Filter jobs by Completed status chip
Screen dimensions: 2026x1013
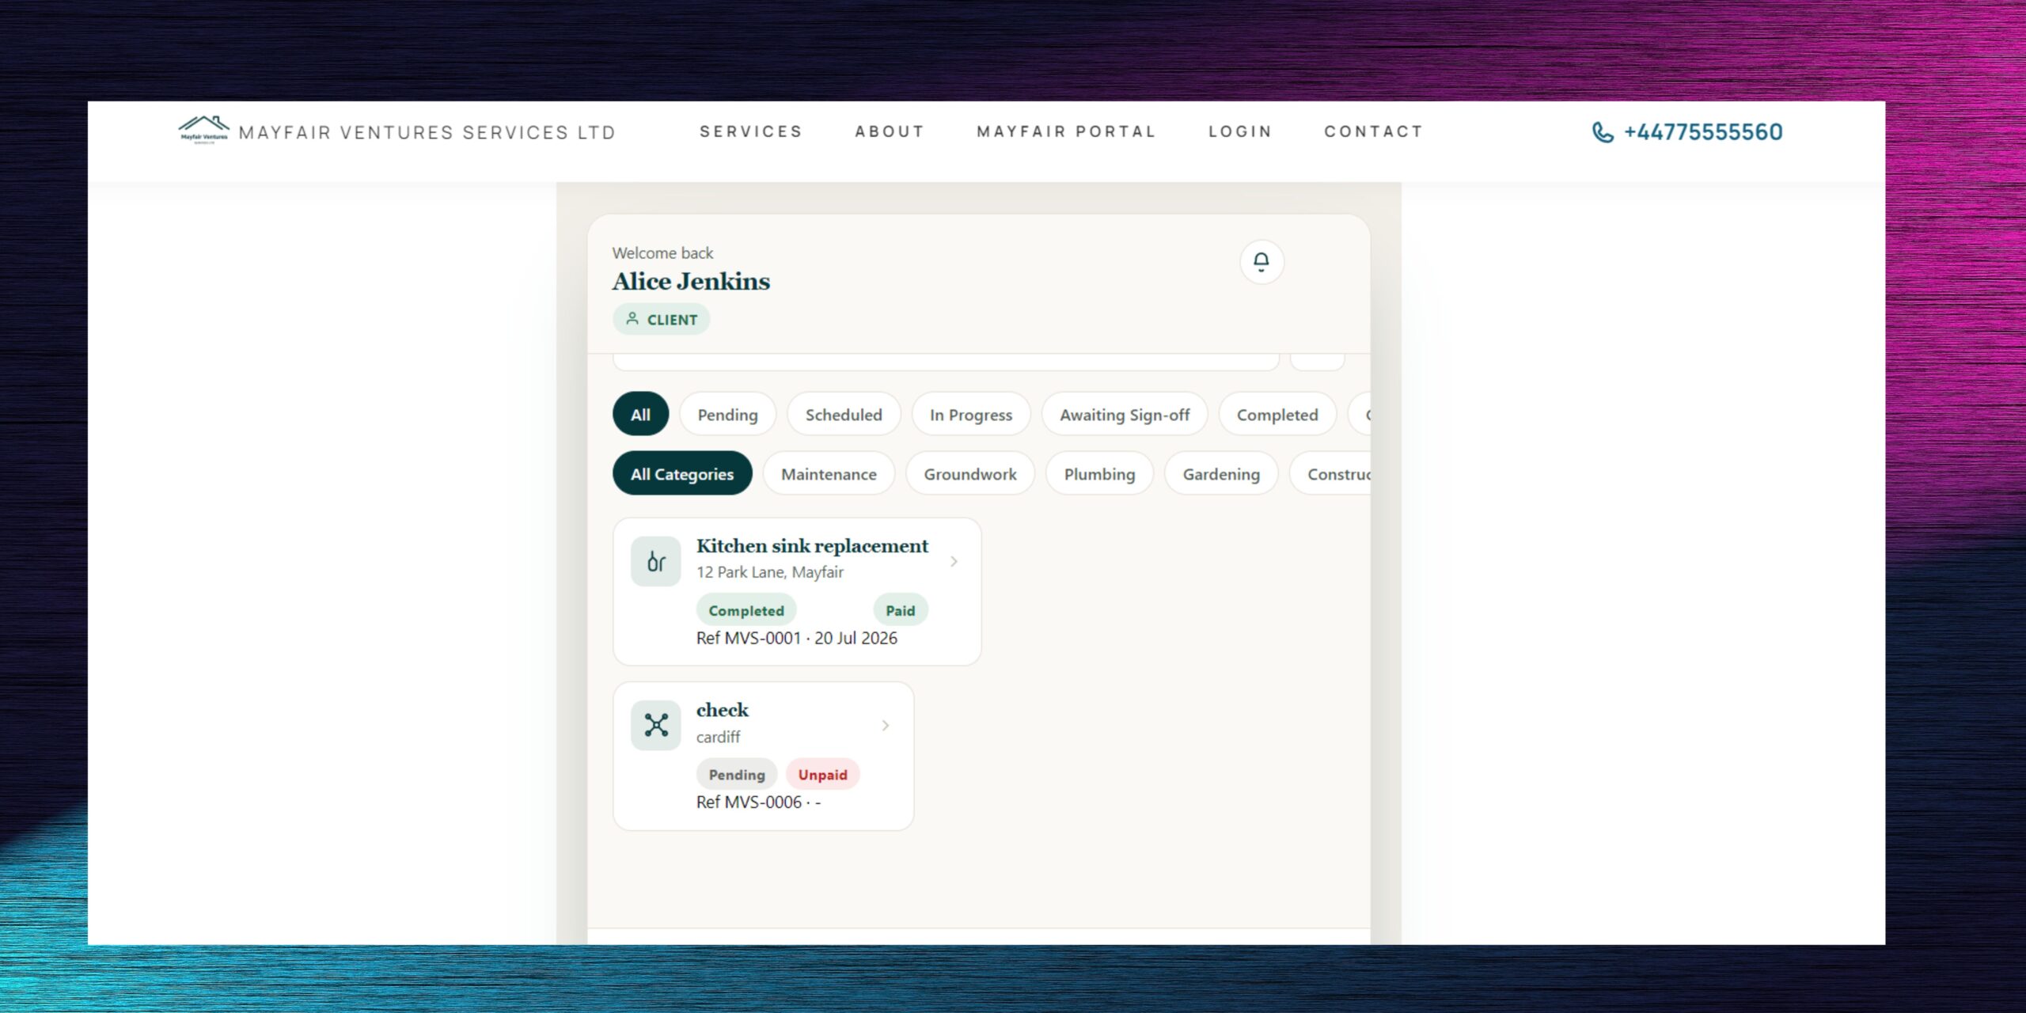click(1277, 414)
